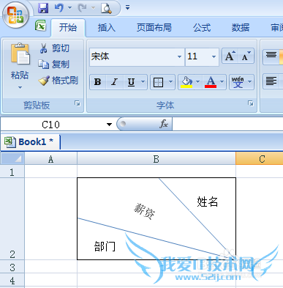Open the fill color dropdown arrow

[198, 82]
